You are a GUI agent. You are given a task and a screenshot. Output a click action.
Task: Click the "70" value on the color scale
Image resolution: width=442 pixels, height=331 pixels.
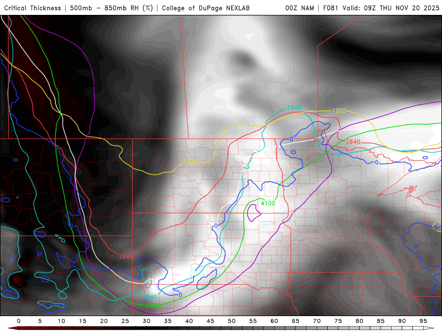click(x=317, y=321)
